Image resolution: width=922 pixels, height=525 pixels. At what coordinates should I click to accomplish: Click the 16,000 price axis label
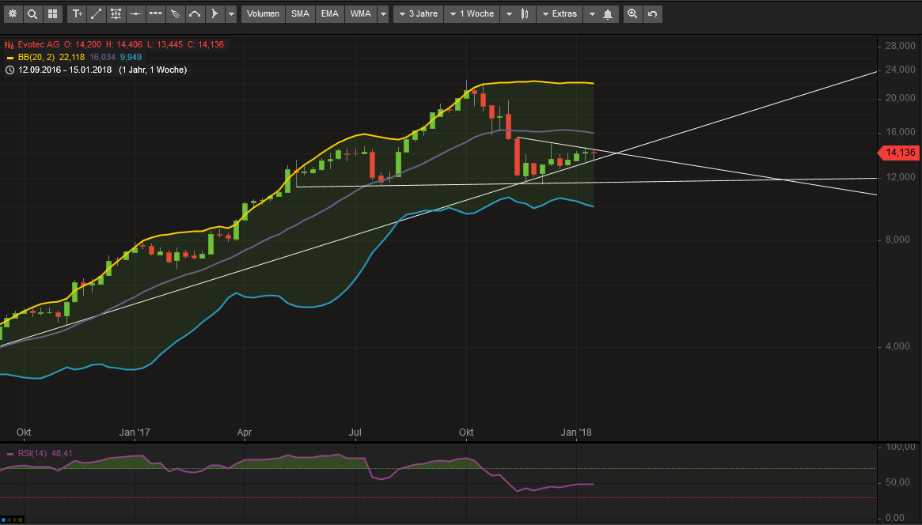[x=901, y=132]
